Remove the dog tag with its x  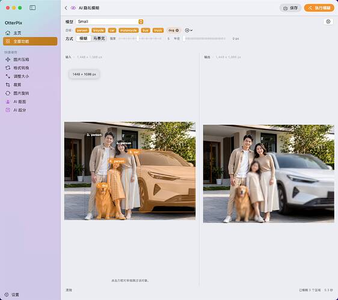177,31
